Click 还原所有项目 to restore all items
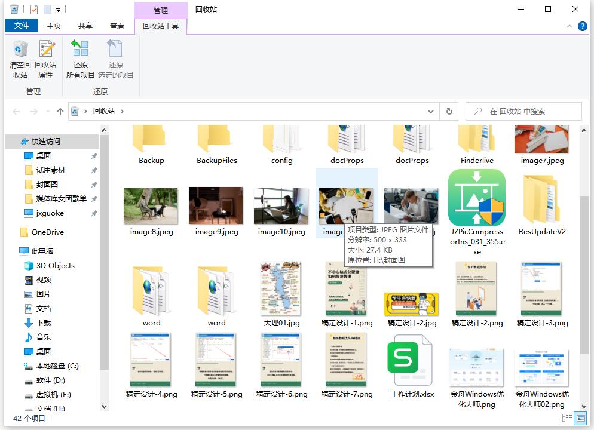The width and height of the screenshot is (594, 430). [x=80, y=59]
